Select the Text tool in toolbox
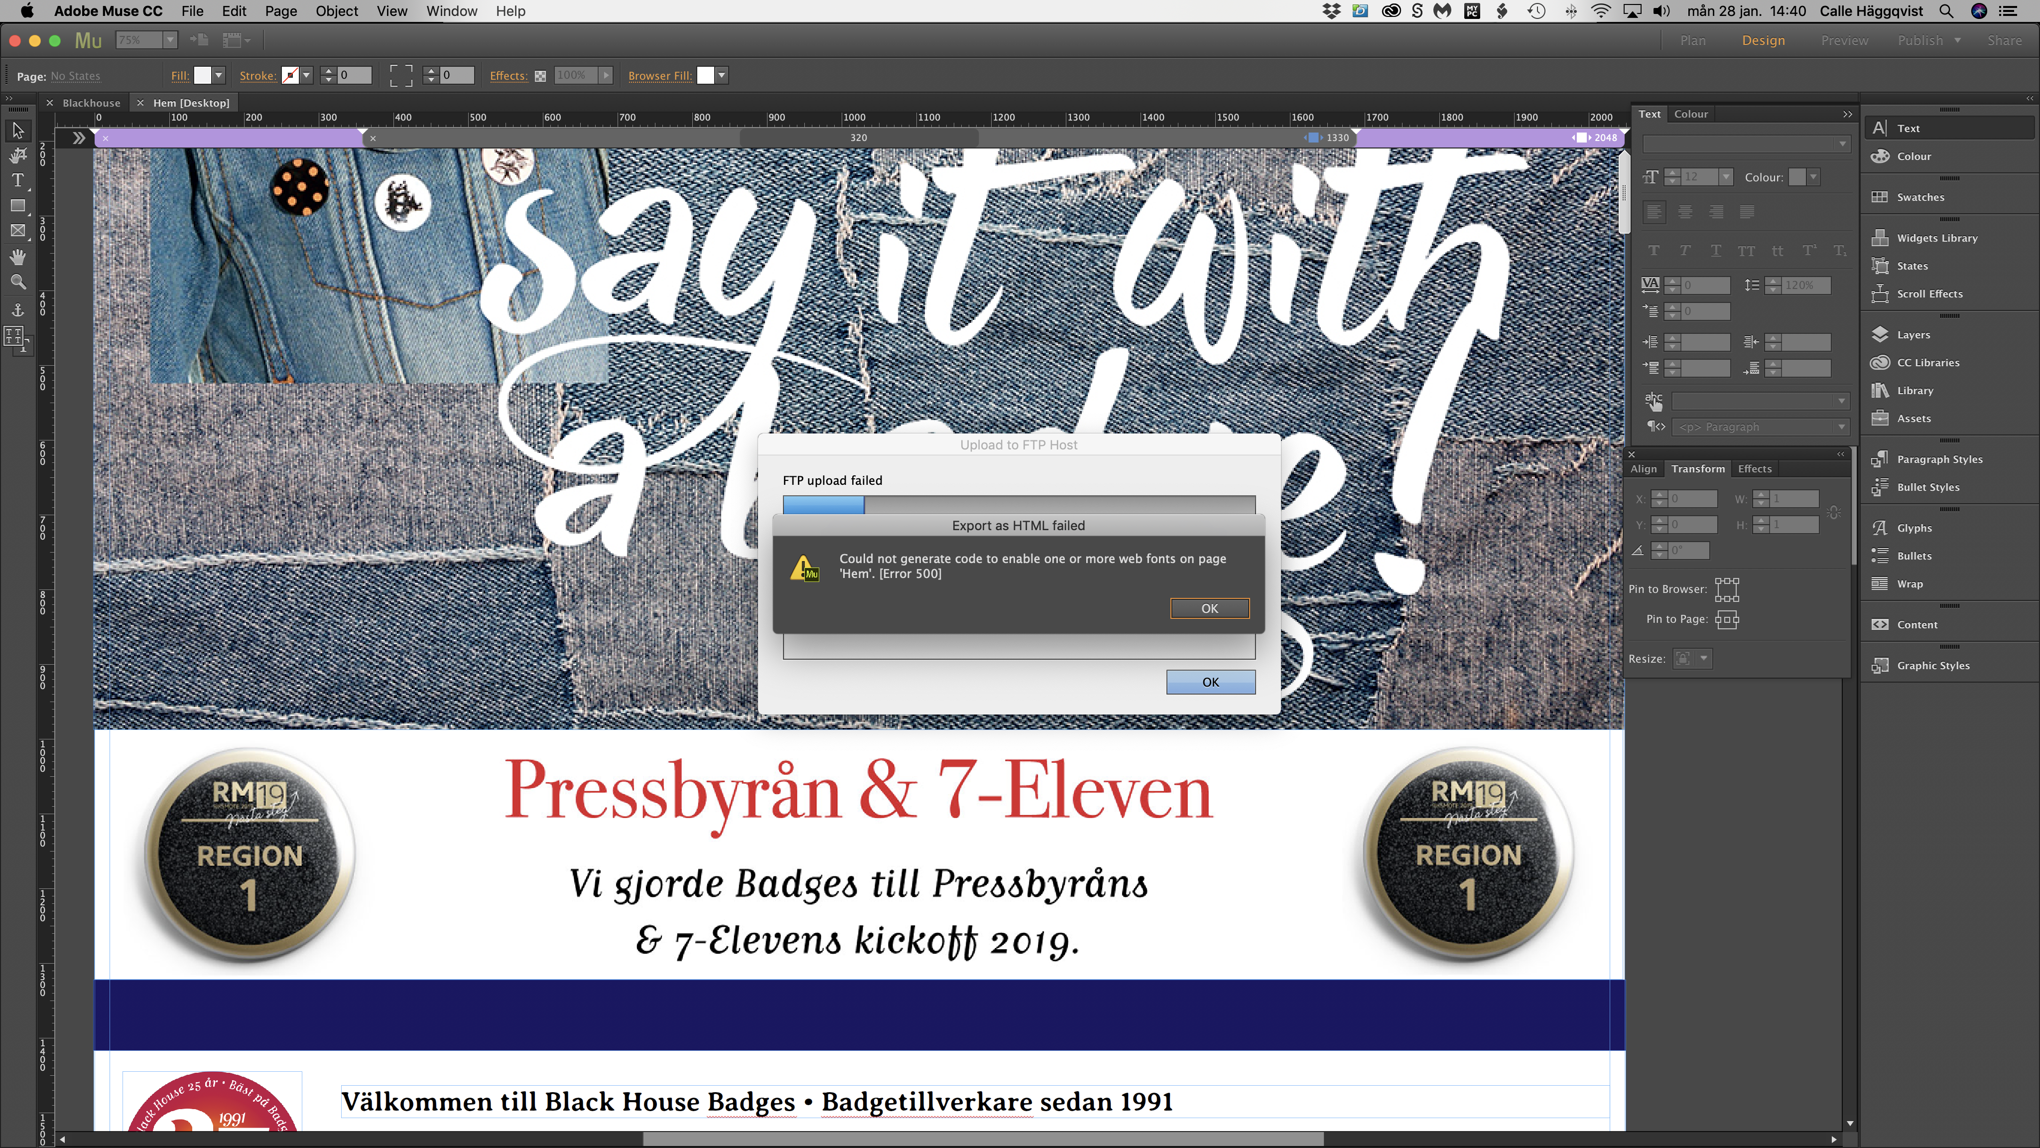The height and width of the screenshot is (1148, 2040). (18, 181)
